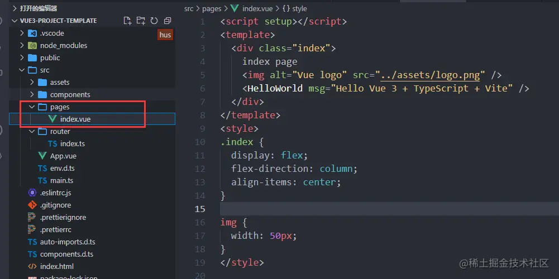Viewport: 559px width, 279px height.
Task: Click the TS icon beside main.ts
Action: coord(42,180)
